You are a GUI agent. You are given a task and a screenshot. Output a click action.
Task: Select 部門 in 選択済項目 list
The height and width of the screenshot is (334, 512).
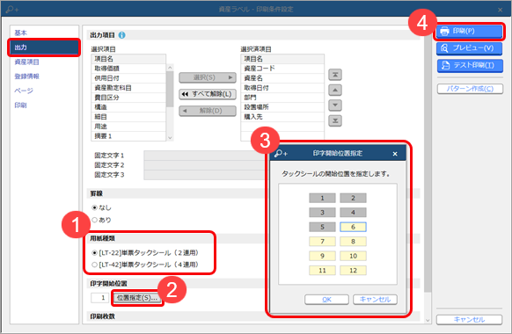[x=282, y=98]
